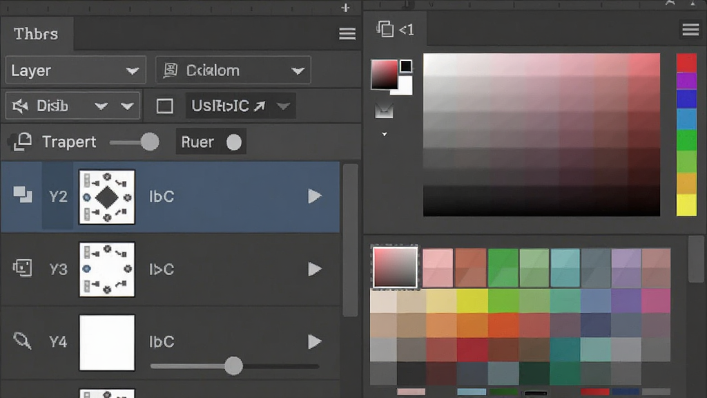This screenshot has width=707, height=398.
Task: Select the Y2 layer thumbnail
Action: tap(107, 197)
